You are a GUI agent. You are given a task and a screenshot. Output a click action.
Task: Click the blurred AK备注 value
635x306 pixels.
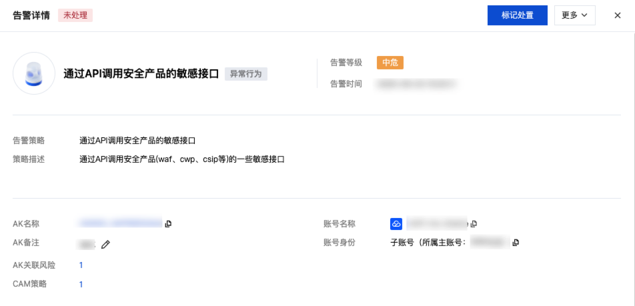tap(86, 245)
